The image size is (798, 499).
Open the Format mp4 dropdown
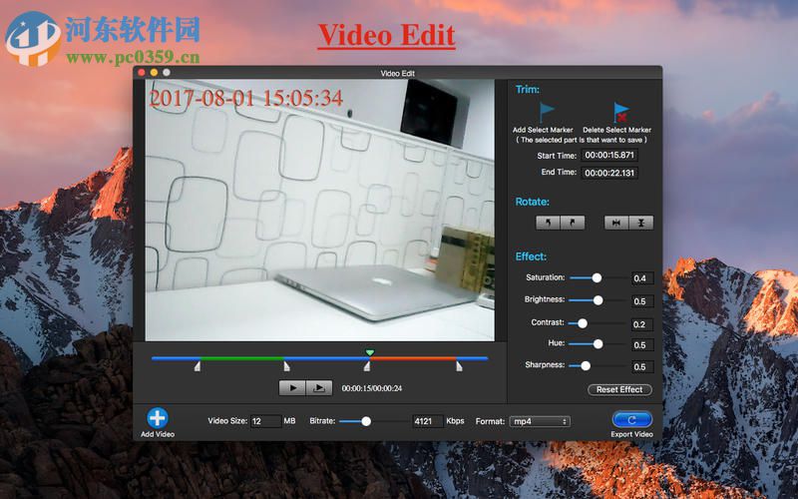point(540,421)
